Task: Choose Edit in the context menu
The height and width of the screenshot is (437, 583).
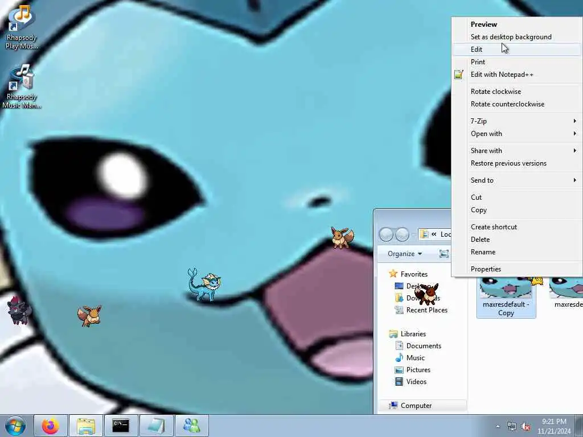Action: 517,50
